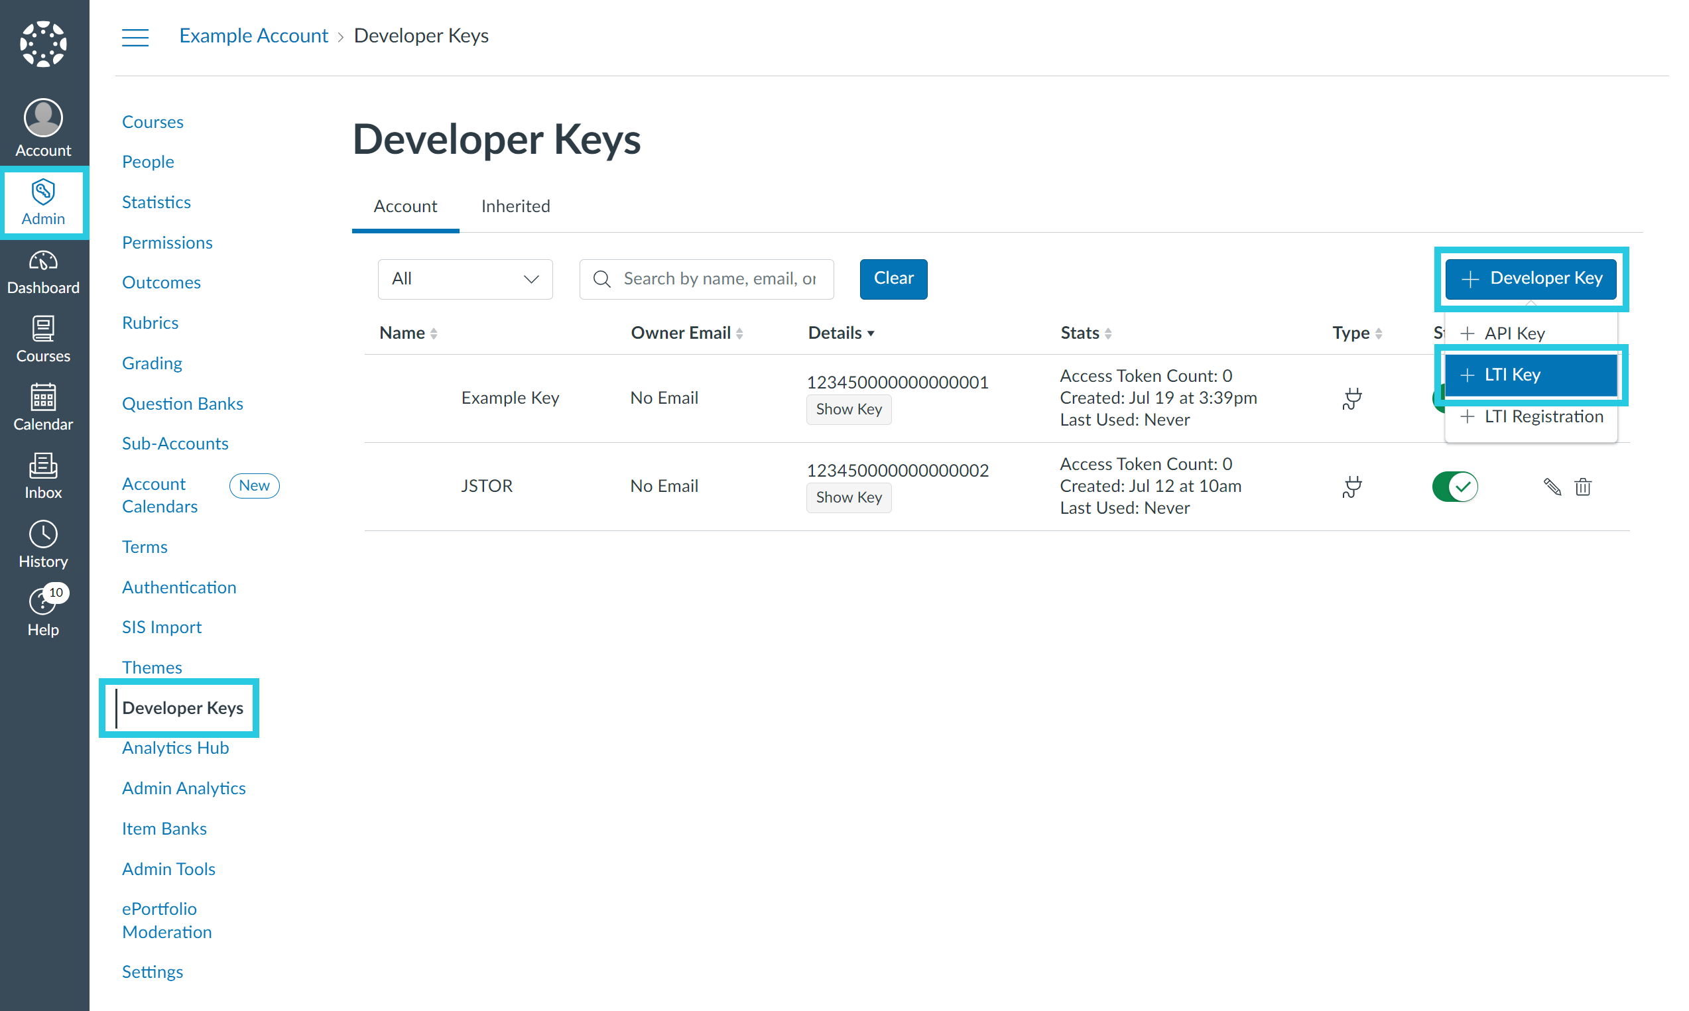Click the Admin icon in sidebar
The image size is (1689, 1011).
tap(42, 205)
